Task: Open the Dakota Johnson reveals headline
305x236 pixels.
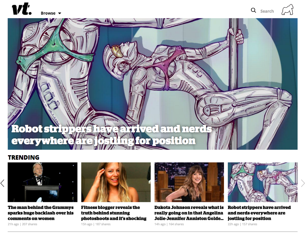Action: (189, 213)
